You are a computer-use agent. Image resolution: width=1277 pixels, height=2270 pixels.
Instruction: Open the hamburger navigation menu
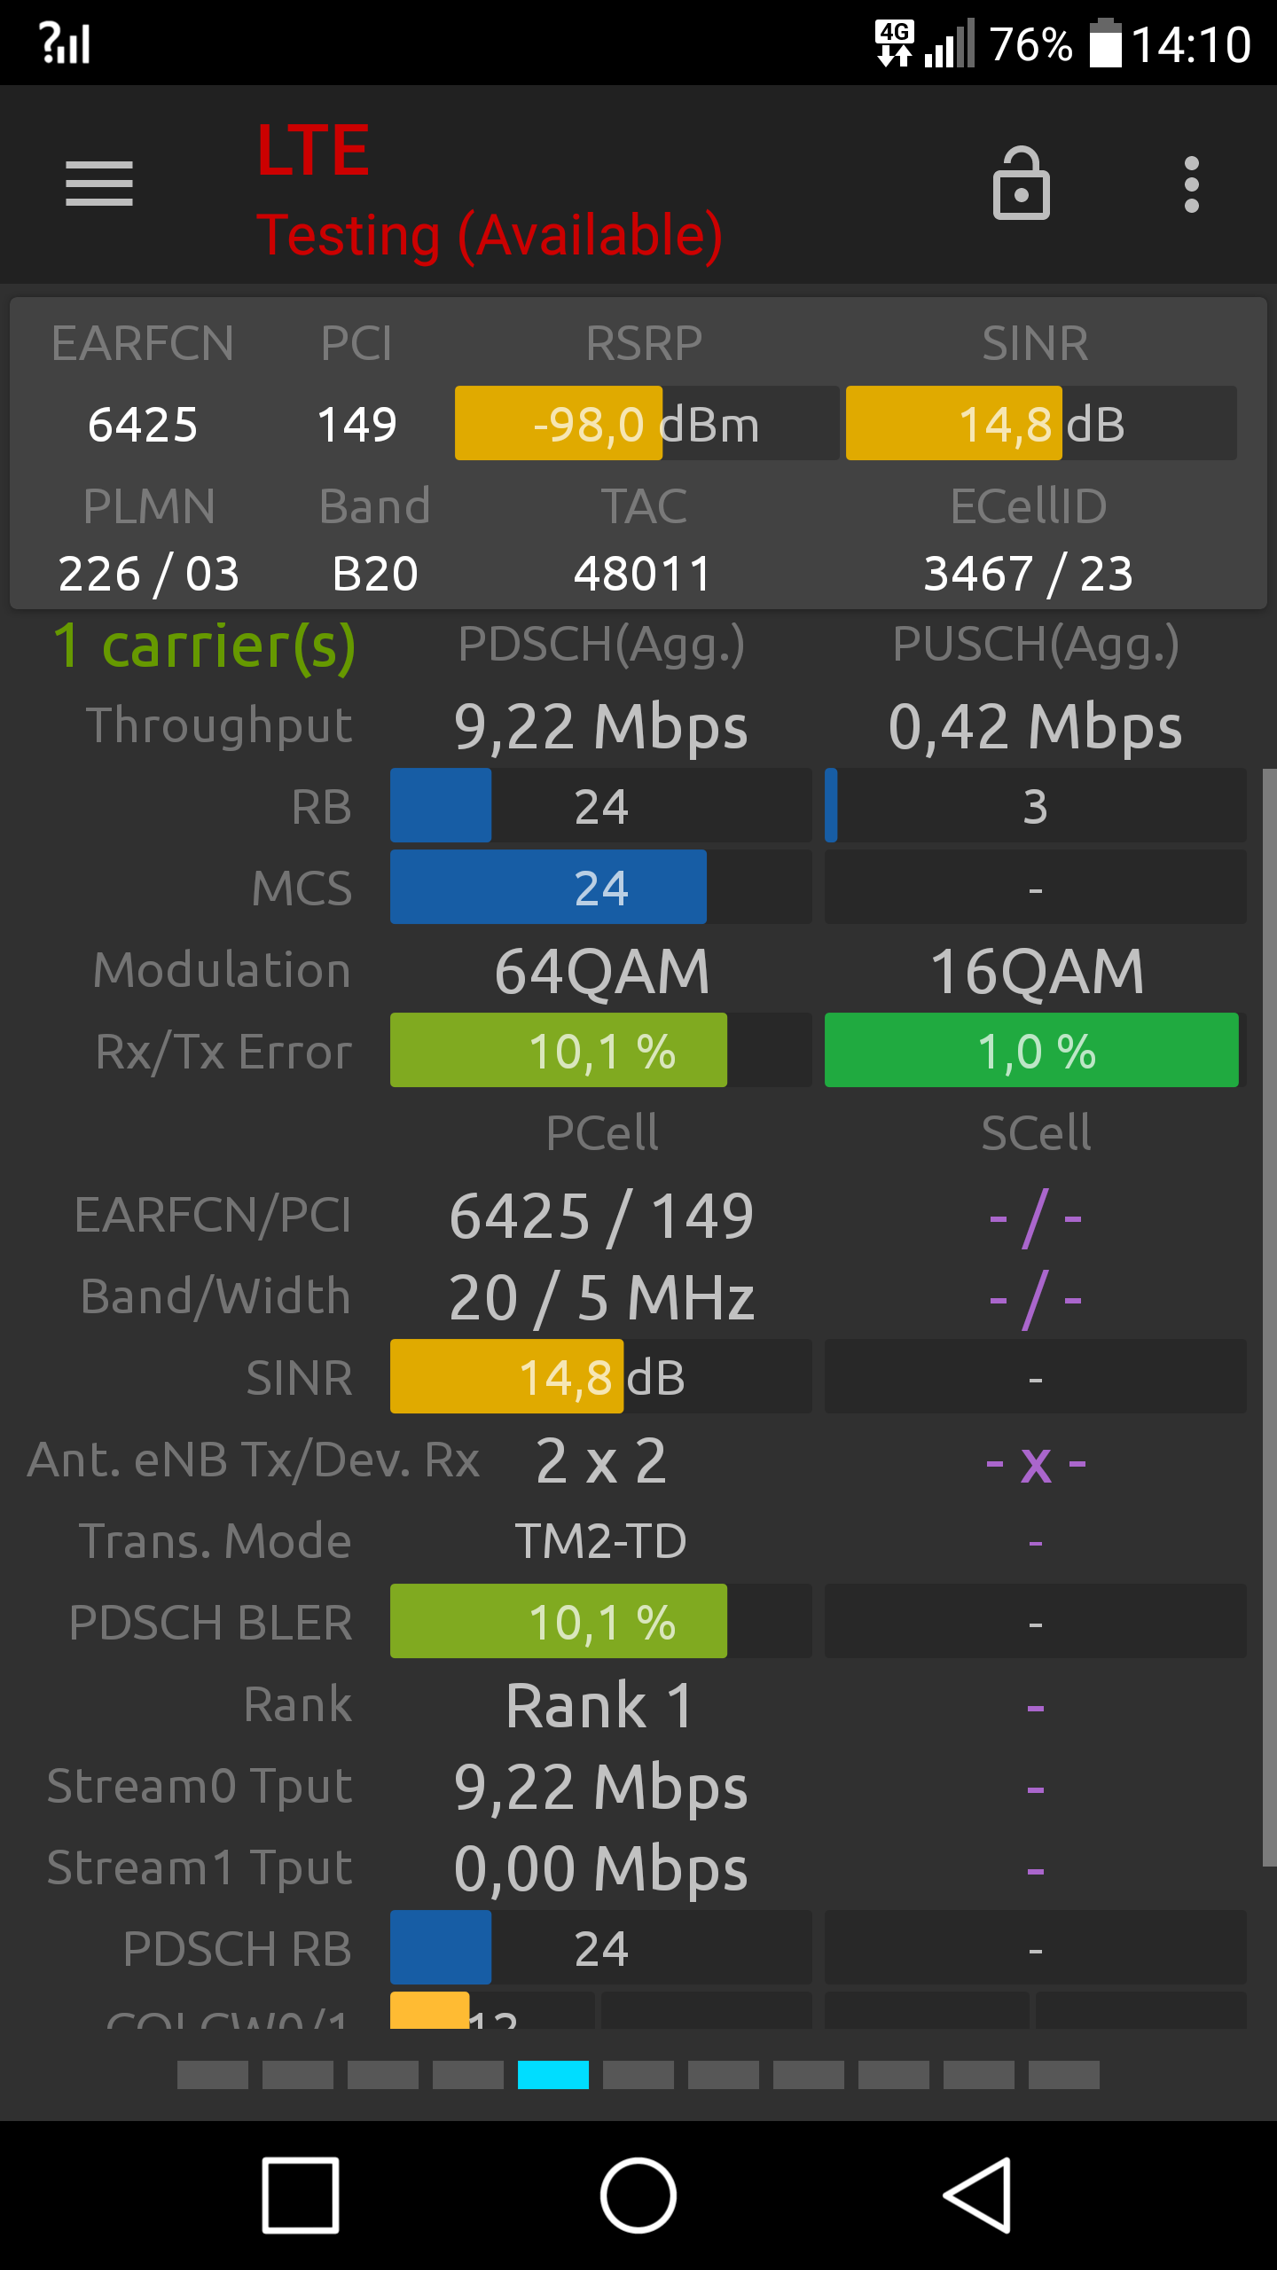click(99, 184)
